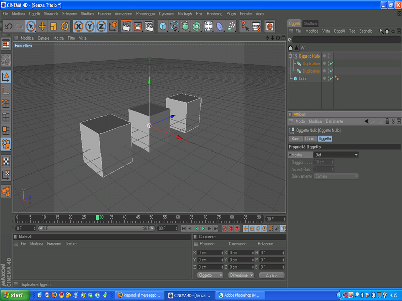Collapse the Oggetto Nullo tree node

[x=290, y=56]
